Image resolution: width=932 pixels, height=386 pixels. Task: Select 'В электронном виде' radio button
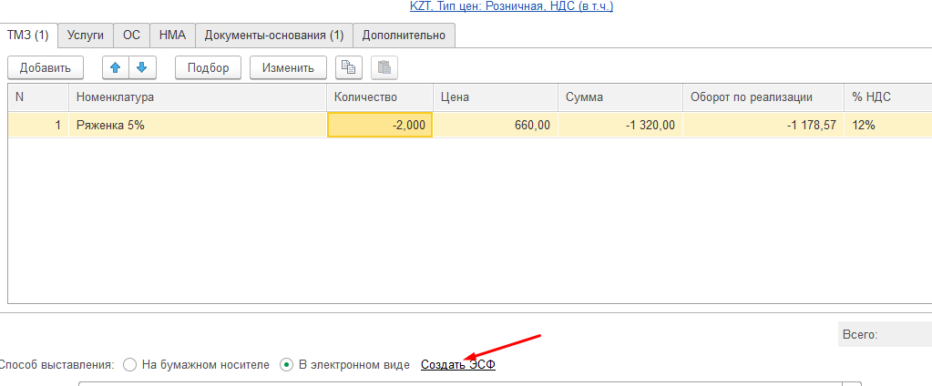(286, 365)
